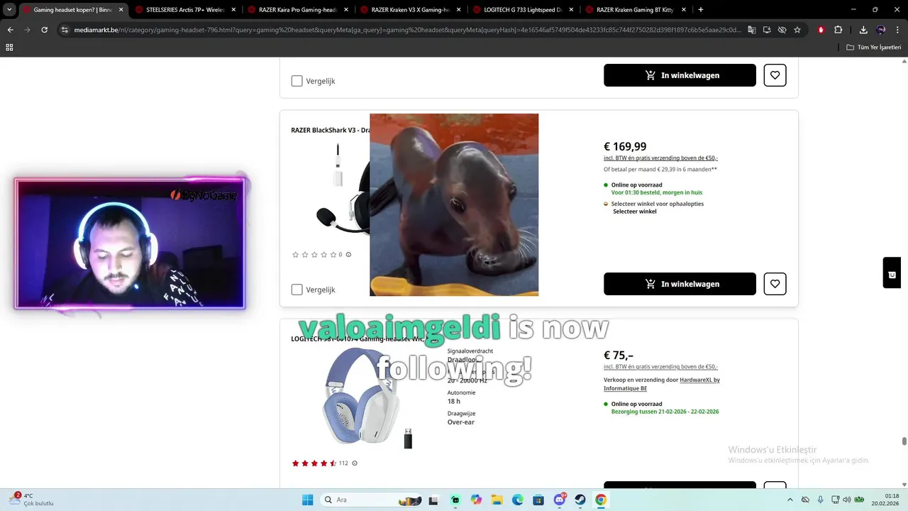Go back to the previous page
908x511 pixels.
pos(10,30)
